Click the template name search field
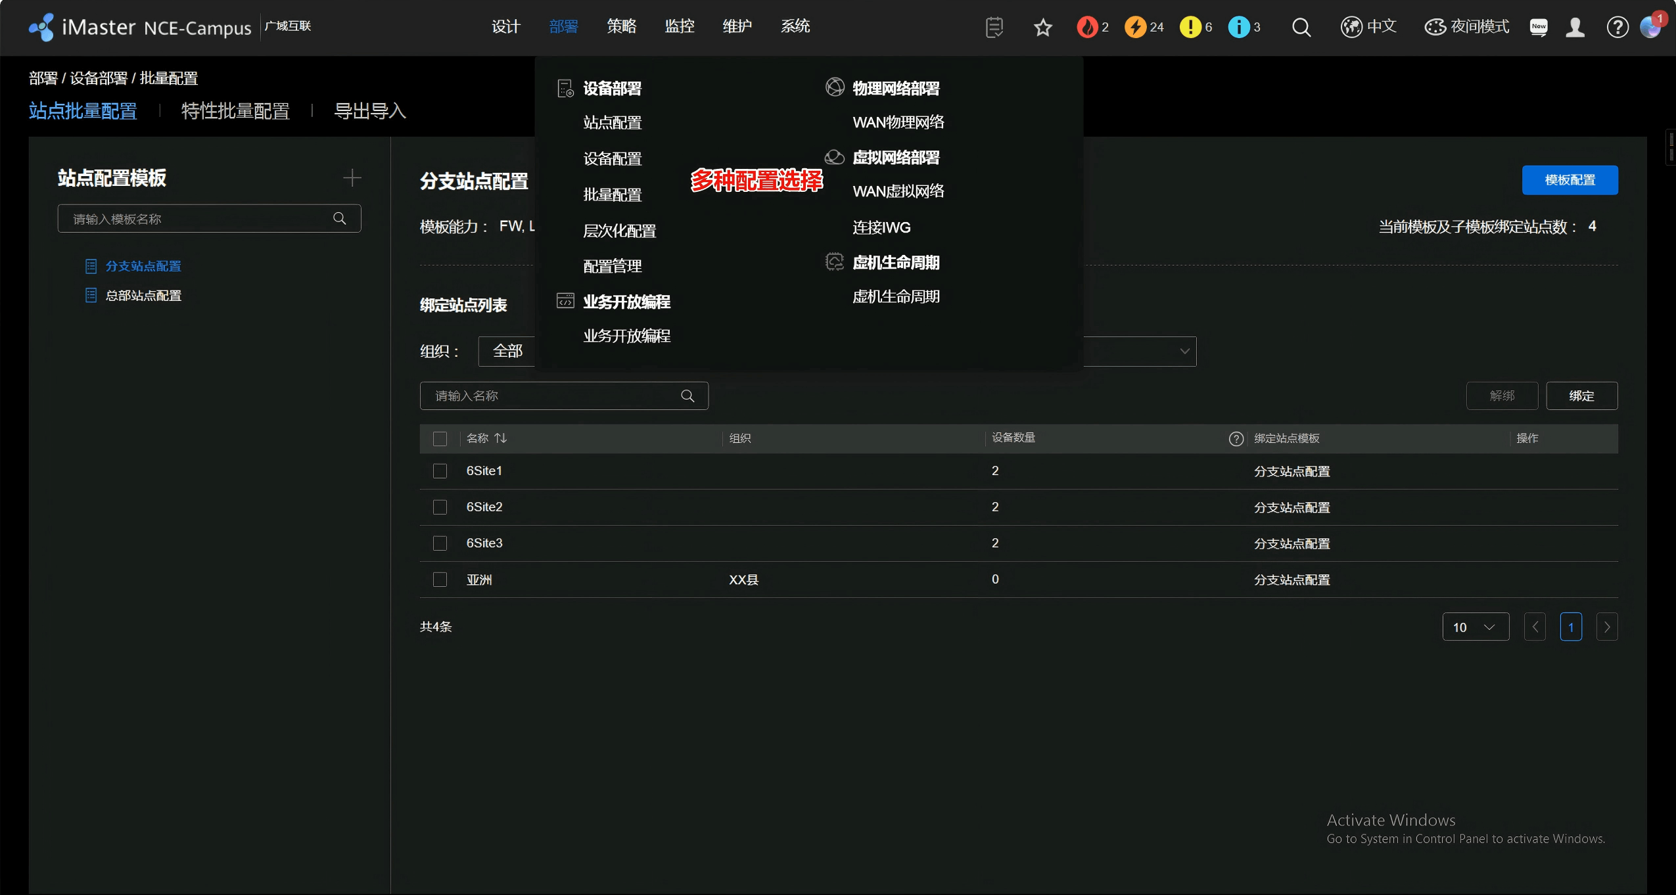Screen dimensions: 1676x895 tap(197, 219)
